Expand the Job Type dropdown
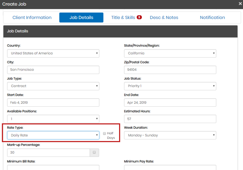Image resolution: width=243 pixels, height=170 pixels. [53, 86]
